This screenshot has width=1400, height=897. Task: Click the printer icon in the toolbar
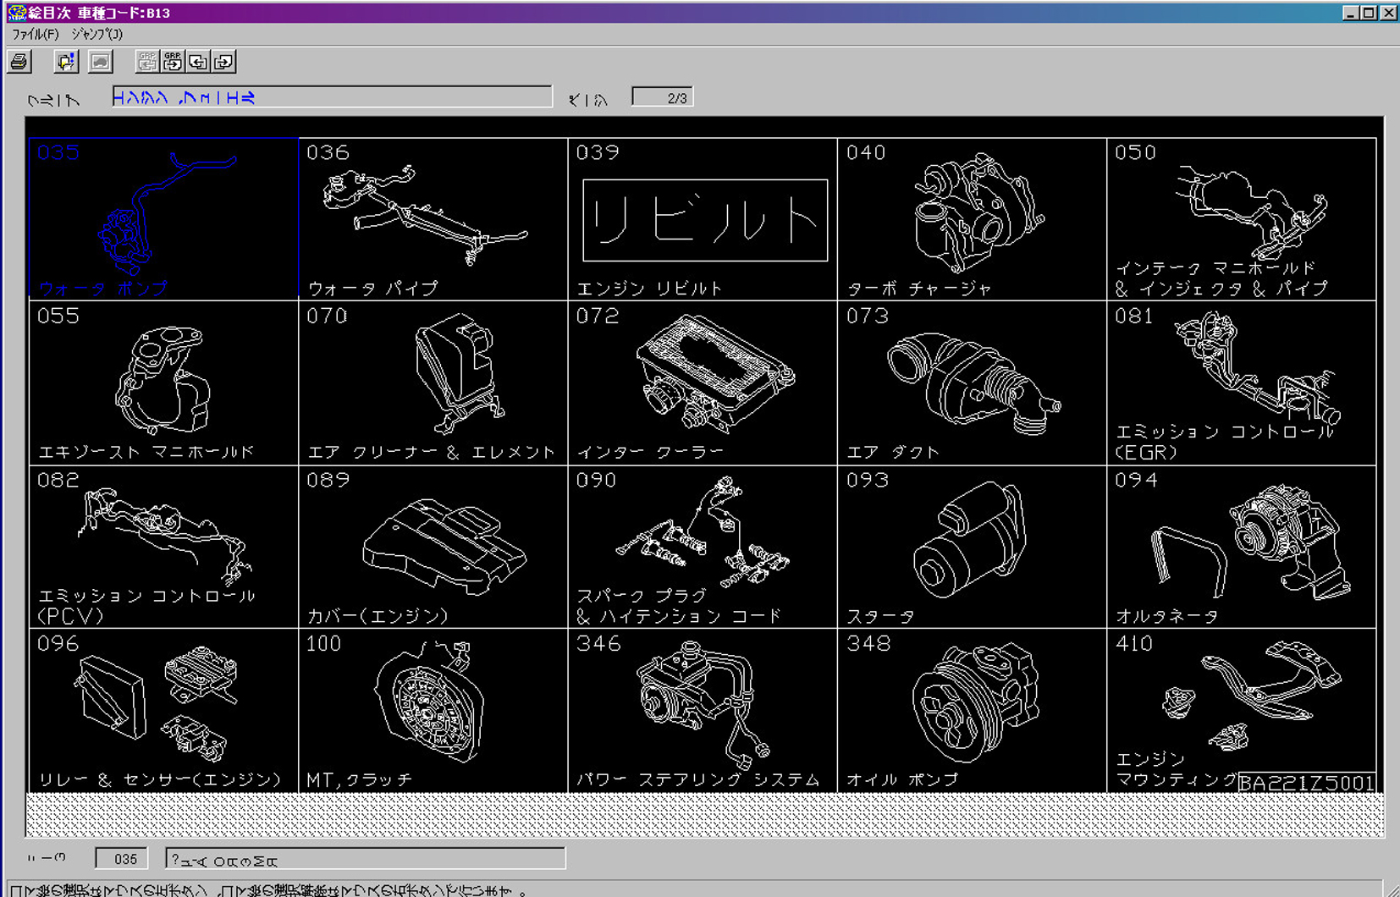(x=19, y=62)
